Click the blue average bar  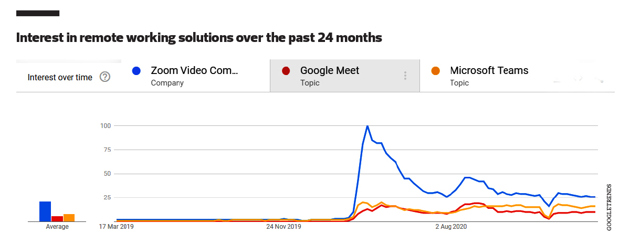(x=45, y=211)
